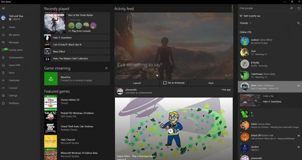Select friend ClamPower Reeve Baily

pos(270,75)
